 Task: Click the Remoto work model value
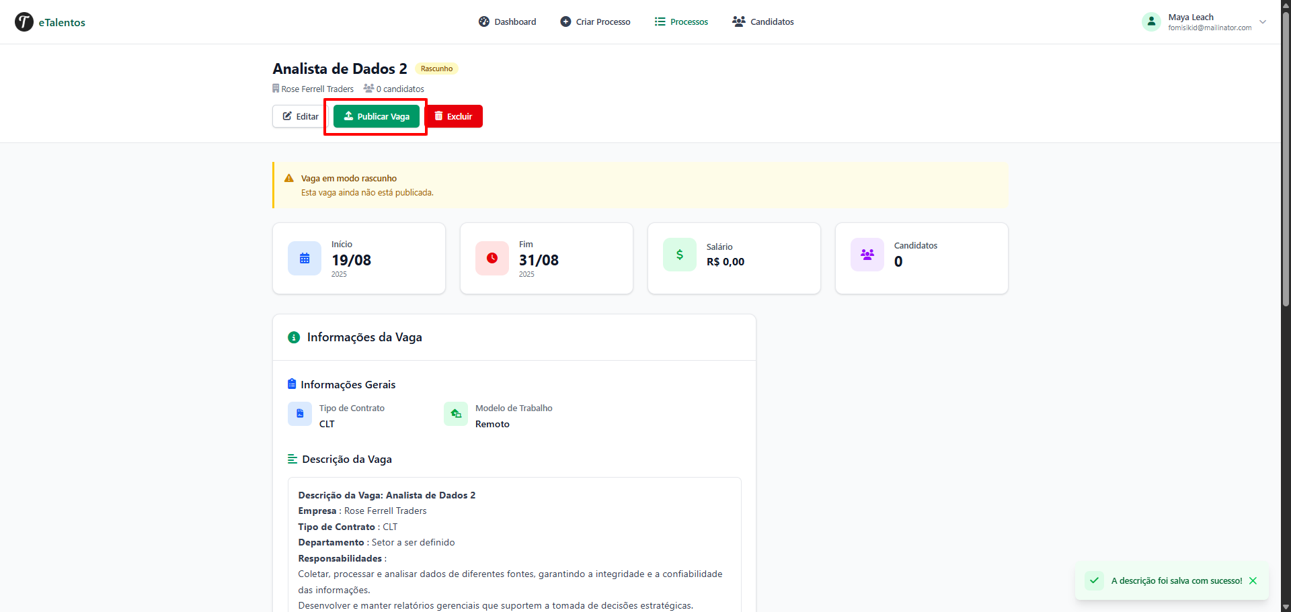tap(492, 424)
